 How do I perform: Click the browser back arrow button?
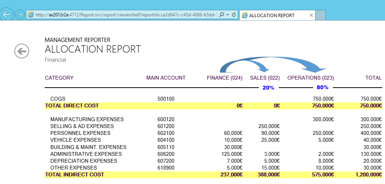click(6, 14)
